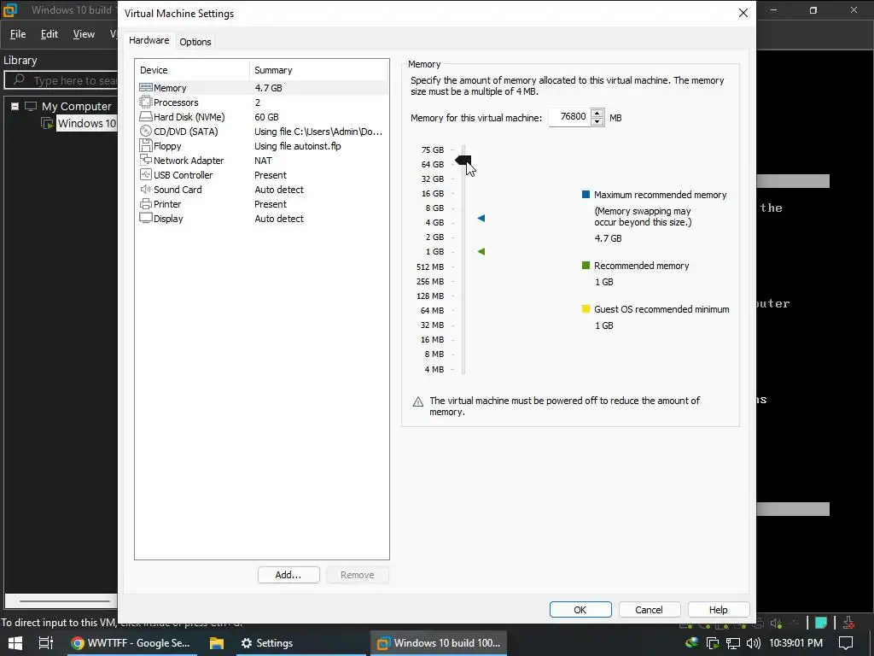Close the Virtual Machine Settings dialog

pyautogui.click(x=743, y=13)
